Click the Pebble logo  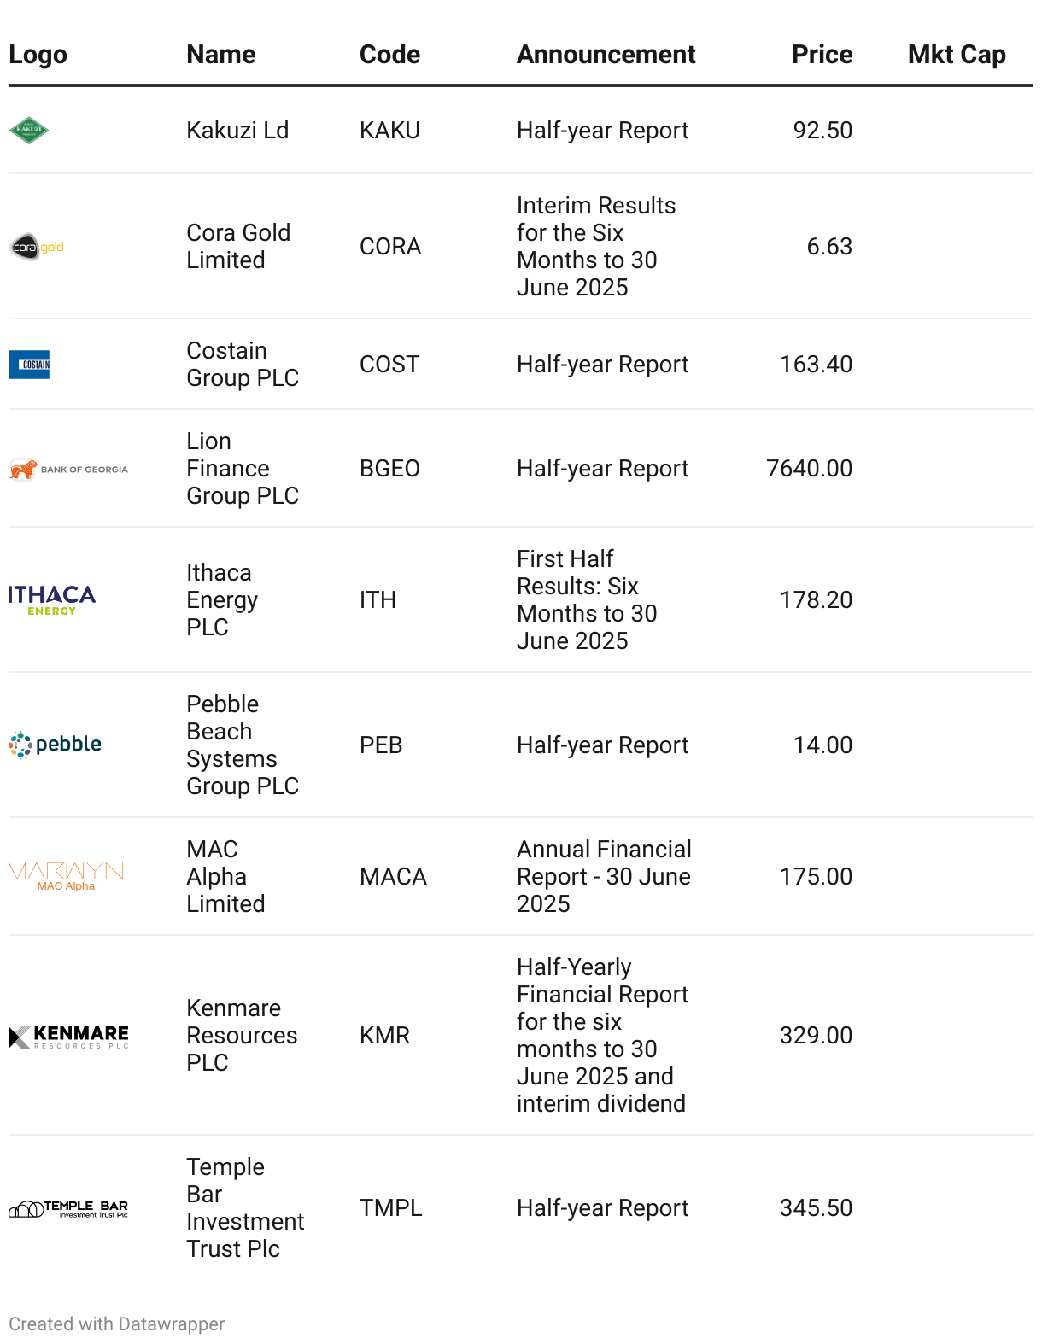pyautogui.click(x=56, y=745)
